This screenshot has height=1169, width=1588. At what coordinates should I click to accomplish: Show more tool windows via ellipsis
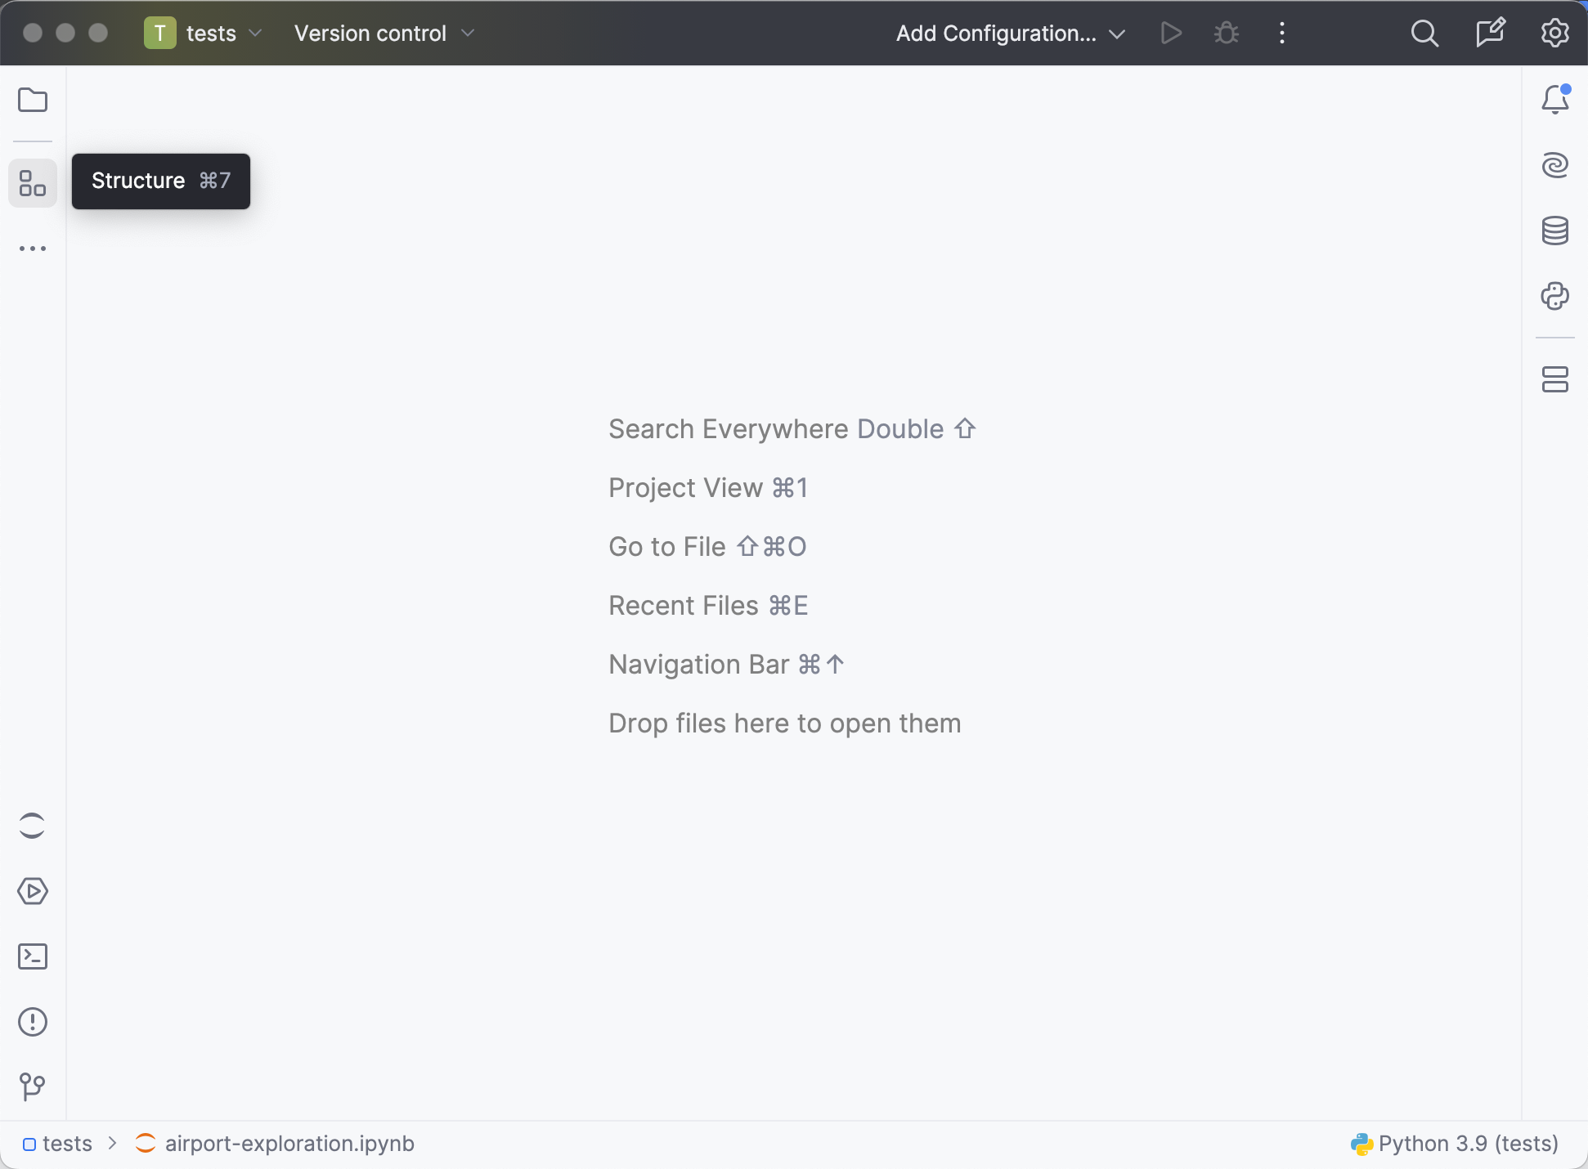[33, 249]
